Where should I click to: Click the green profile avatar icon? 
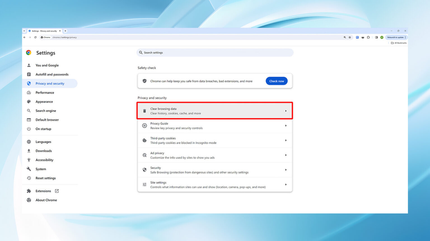pyautogui.click(x=382, y=37)
